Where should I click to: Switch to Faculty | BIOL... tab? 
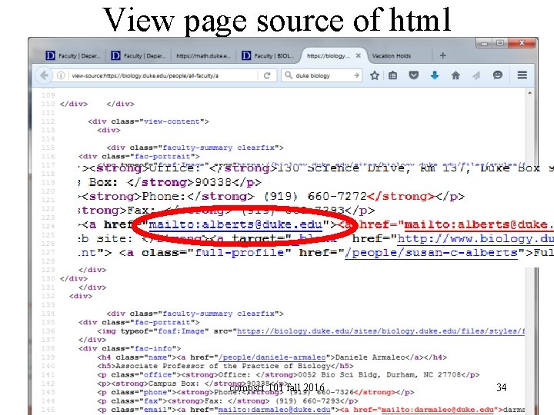pos(269,55)
